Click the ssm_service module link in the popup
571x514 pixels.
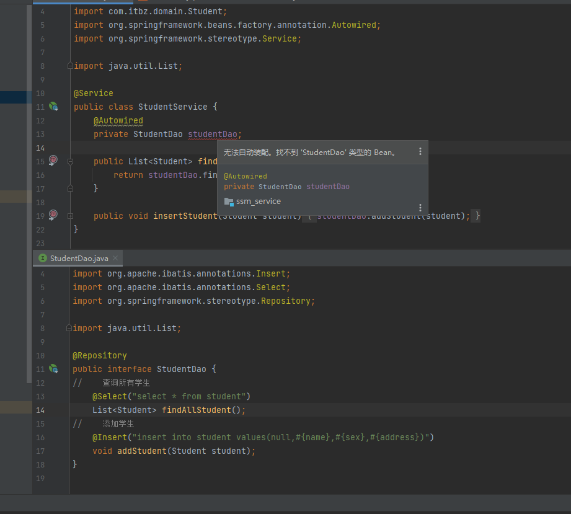coord(258,202)
